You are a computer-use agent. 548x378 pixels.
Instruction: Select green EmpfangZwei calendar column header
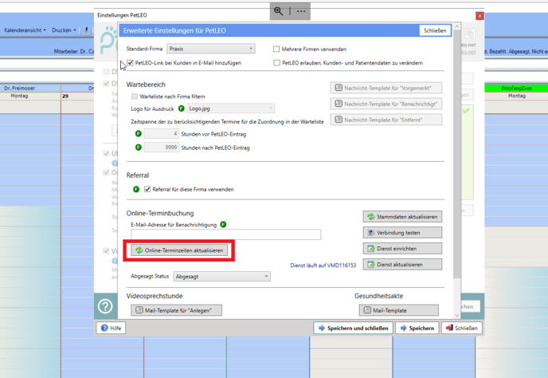[x=517, y=89]
